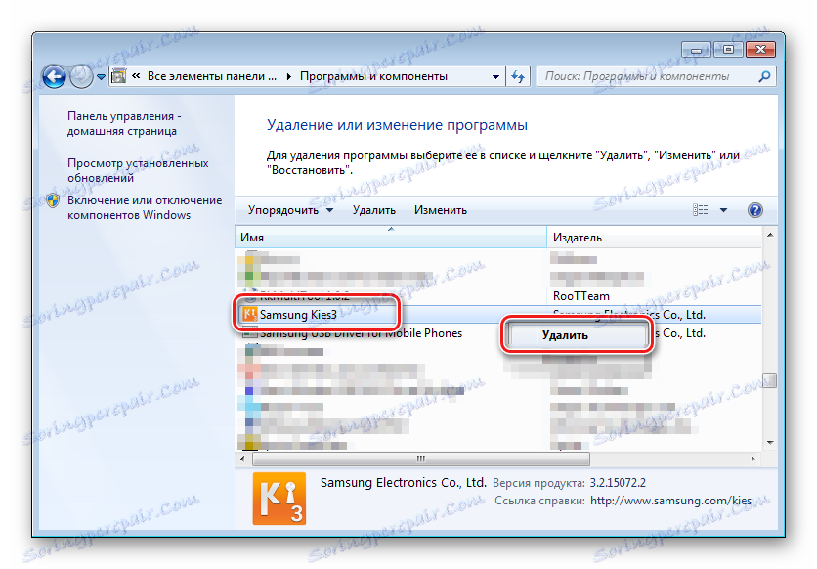The width and height of the screenshot is (817, 569).
Task: Click the vertical scrollbar up arrow
Action: tap(769, 235)
